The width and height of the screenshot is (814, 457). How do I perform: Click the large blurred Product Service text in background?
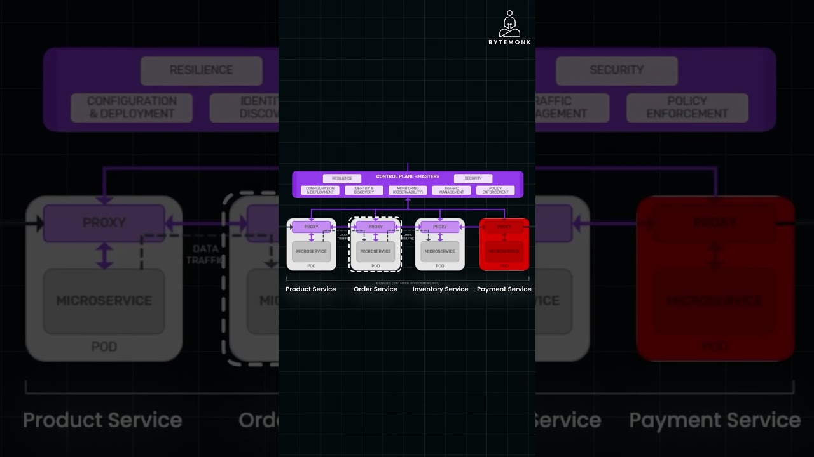coord(102,420)
